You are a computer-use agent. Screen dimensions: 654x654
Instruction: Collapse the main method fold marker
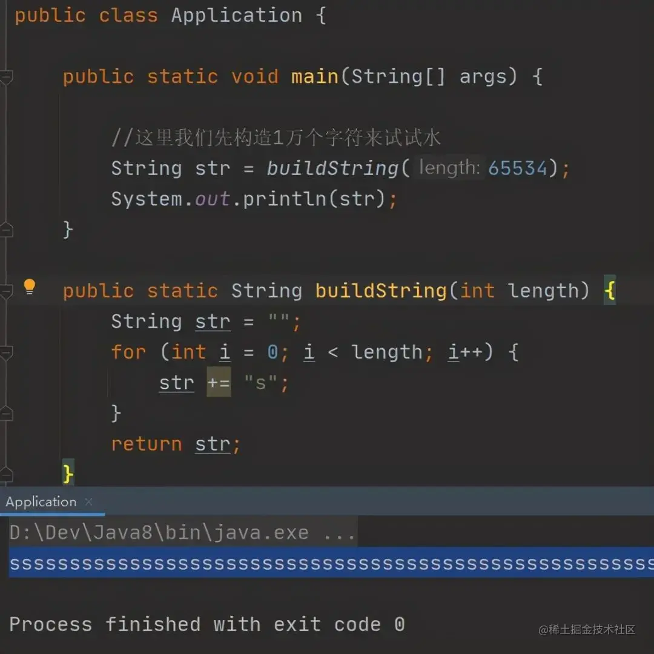click(6, 77)
